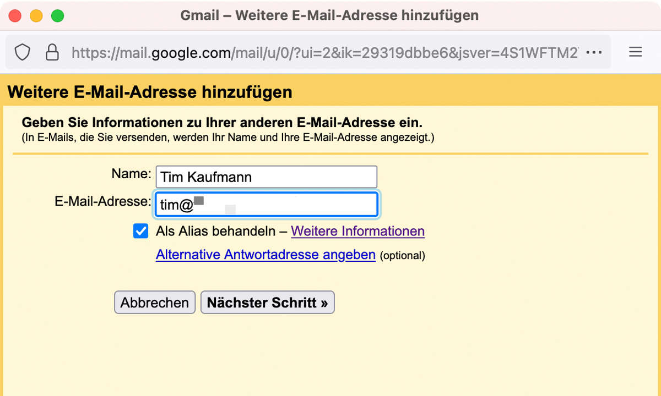Click the 'Name:' label
Viewport: 661px width, 396px height.
(131, 174)
